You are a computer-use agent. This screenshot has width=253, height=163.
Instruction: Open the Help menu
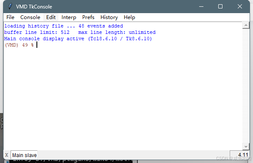click(x=129, y=17)
